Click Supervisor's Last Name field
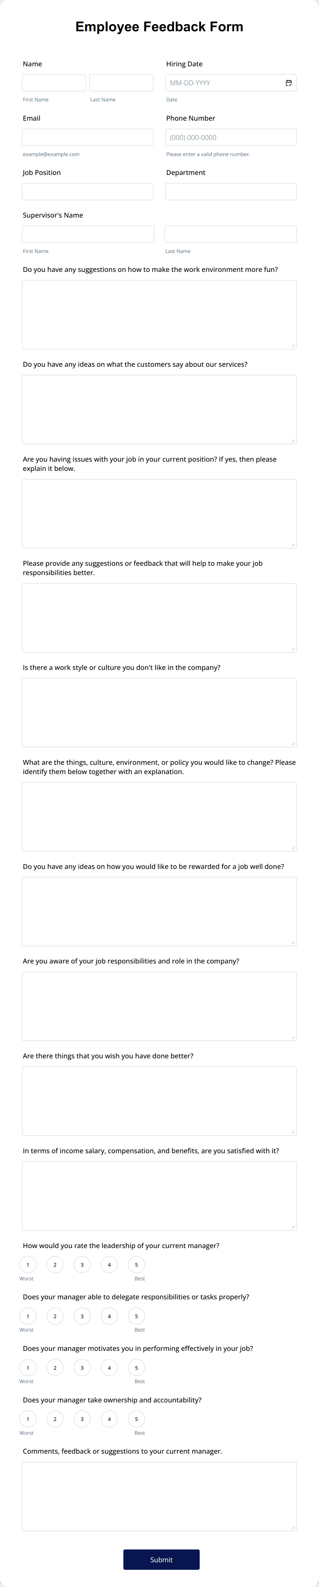The image size is (319, 1587). tap(231, 234)
